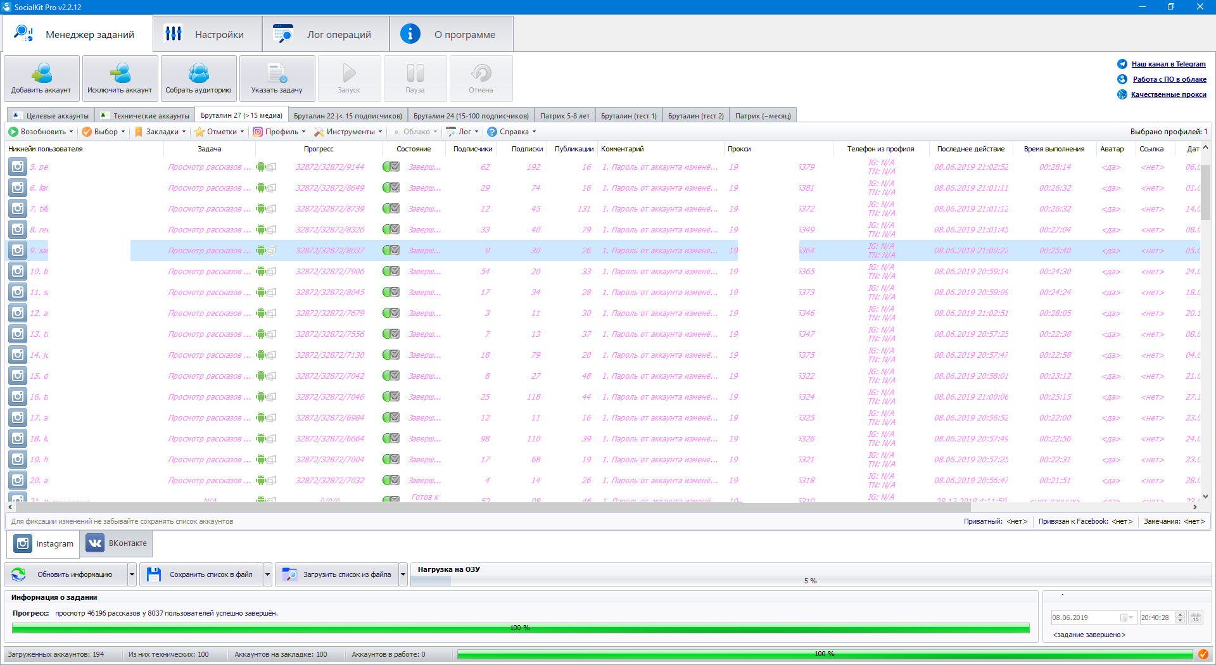Viewport: 1216px width, 665px height.
Task: Open the Наш канал в Telegram link
Action: 1168,64
